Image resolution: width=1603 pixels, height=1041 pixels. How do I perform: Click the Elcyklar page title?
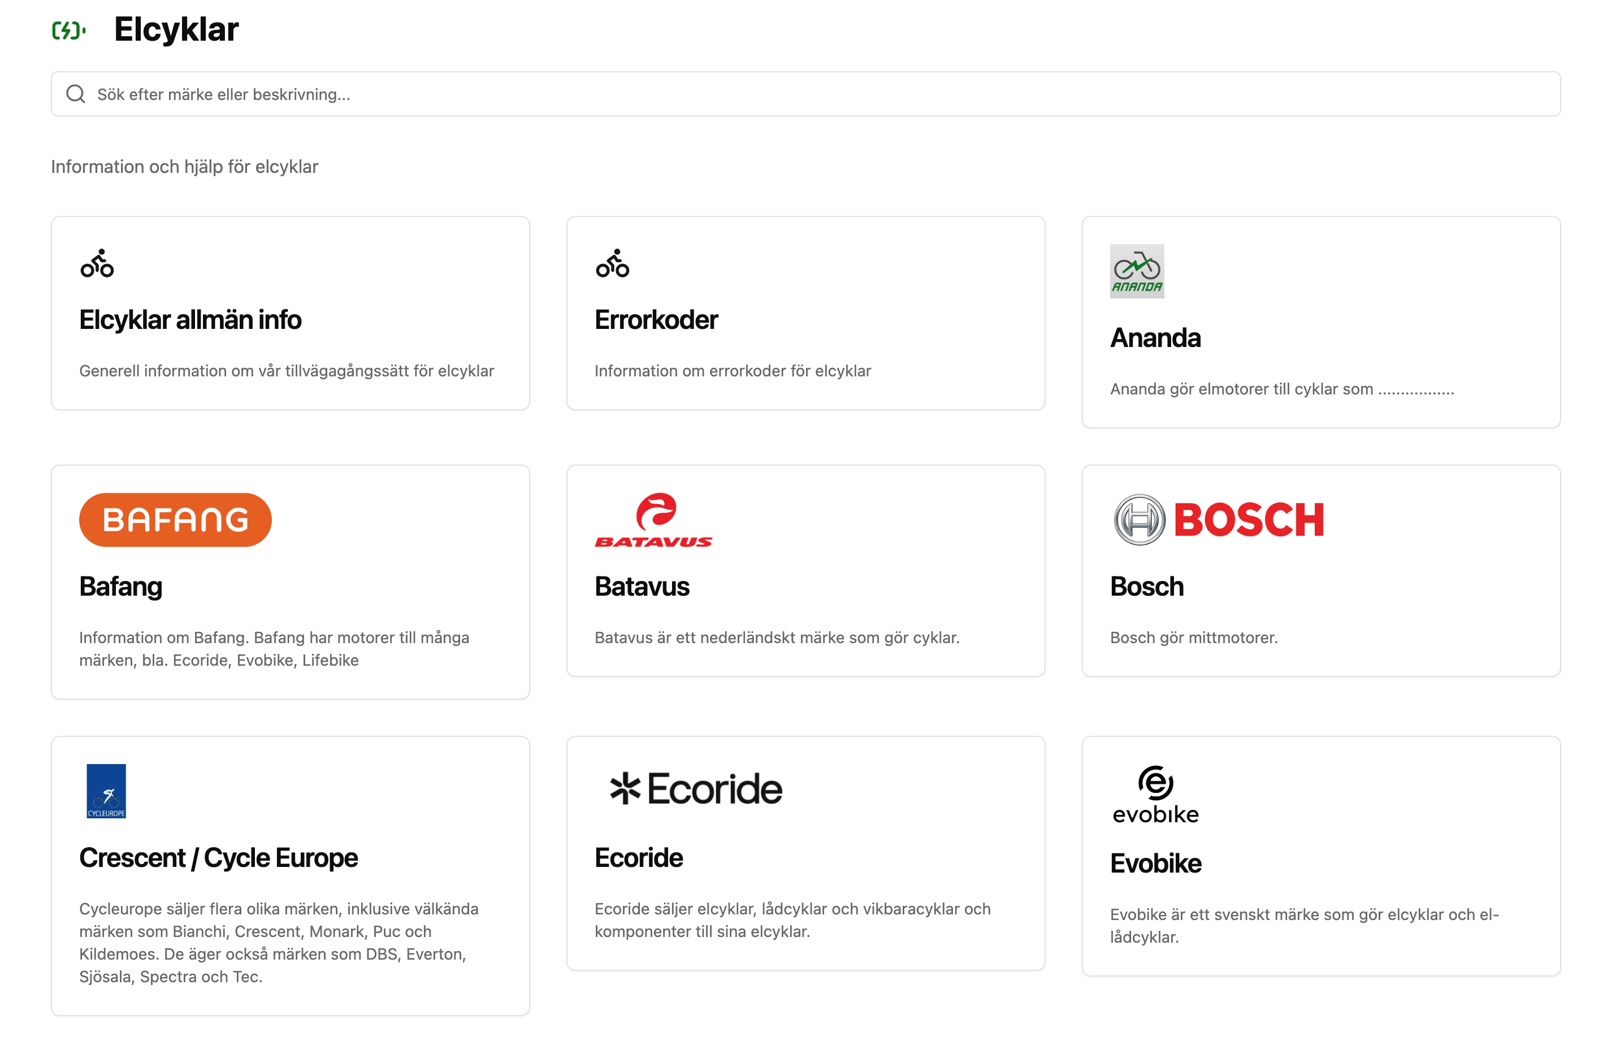pyautogui.click(x=176, y=29)
